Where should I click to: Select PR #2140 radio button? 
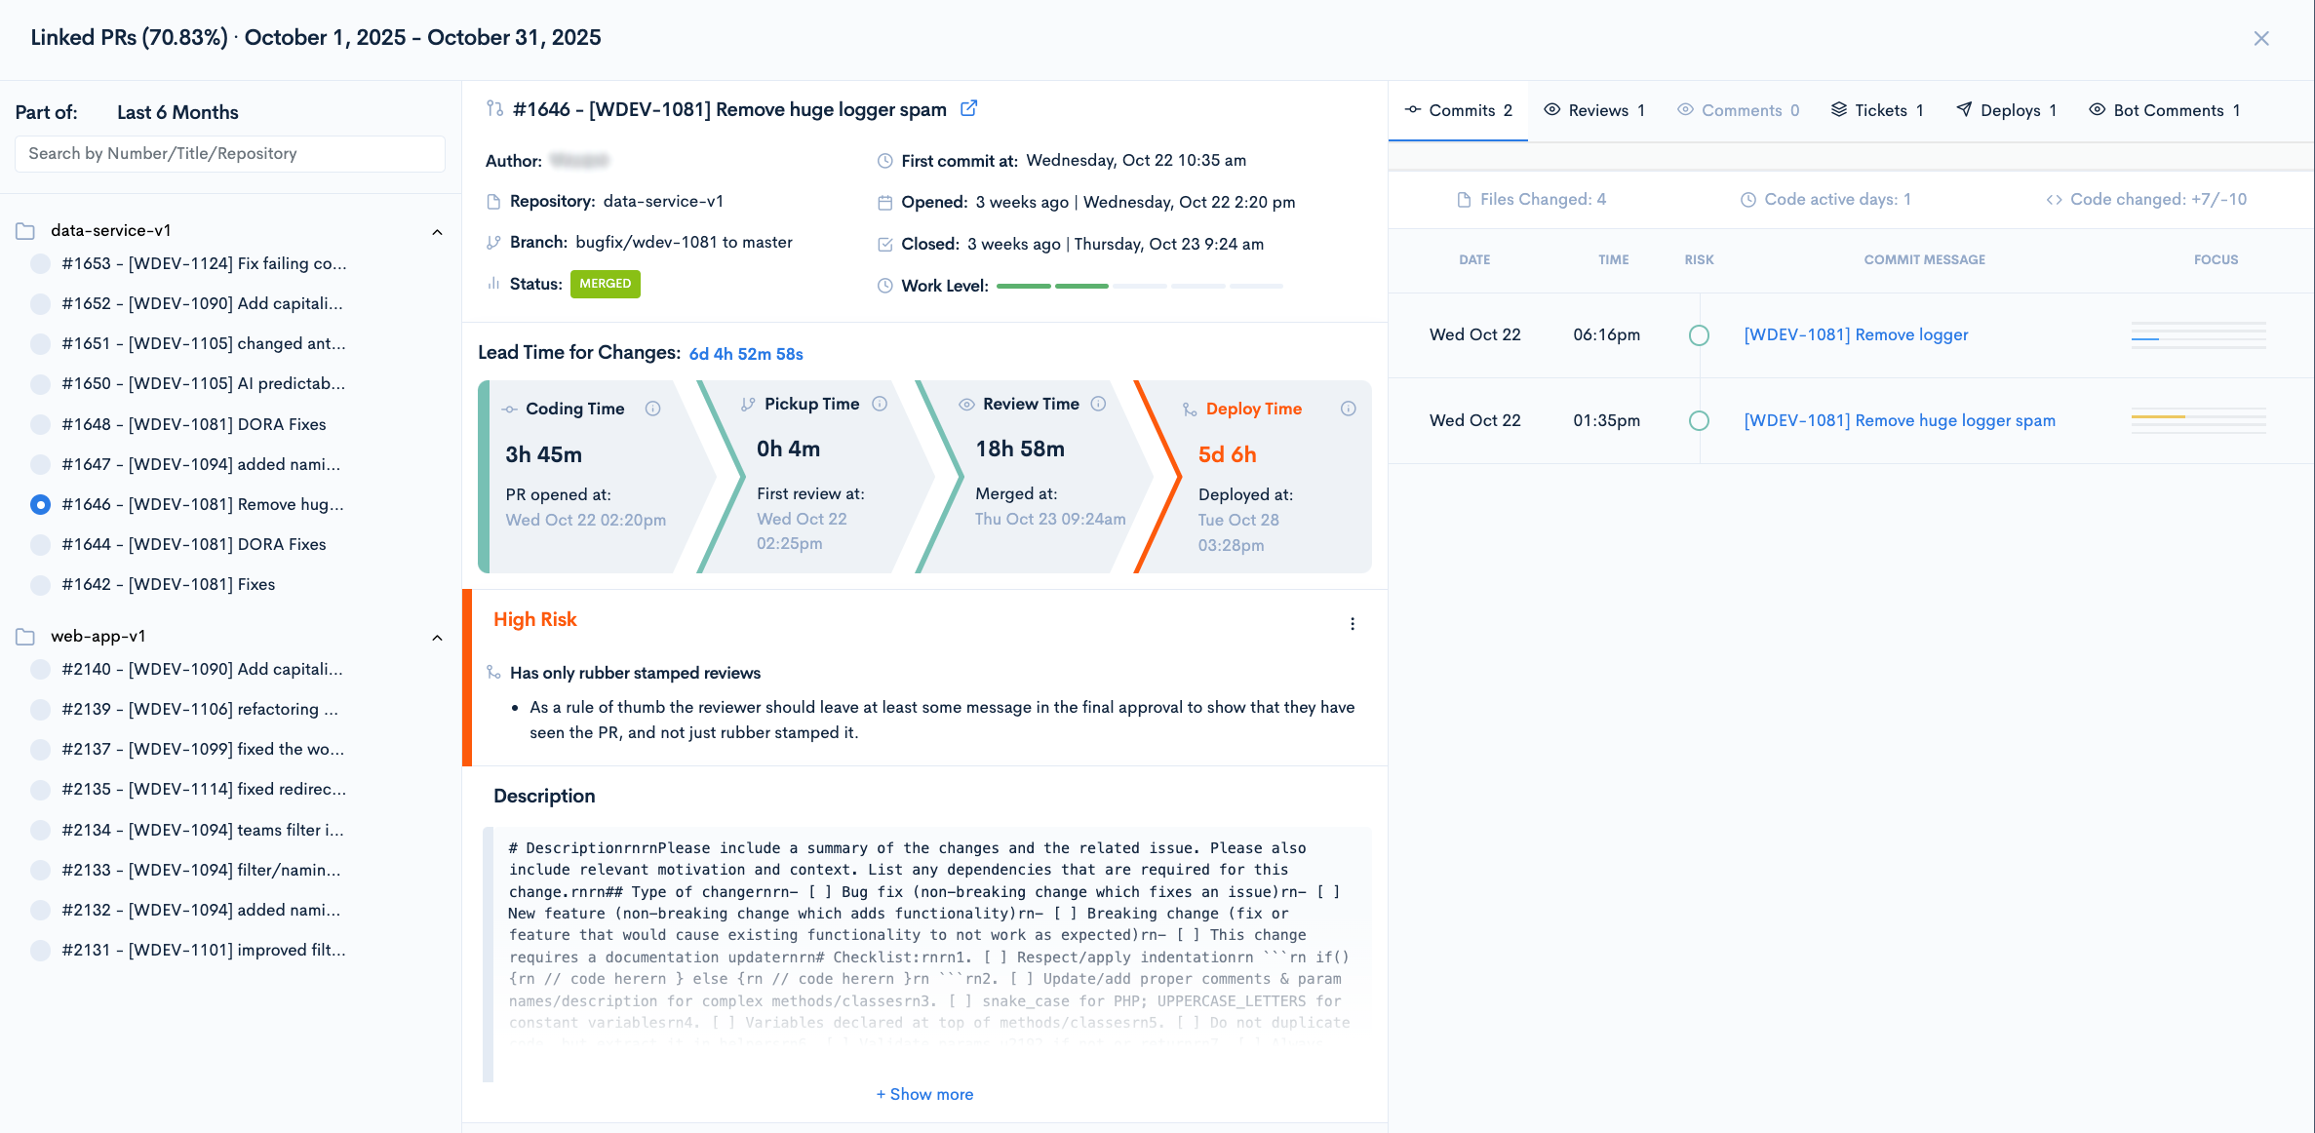tap(40, 669)
